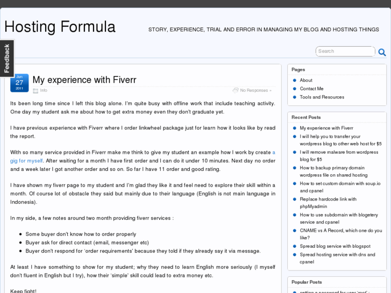The width and height of the screenshot is (391, 293).
Task: Open the No Responses comments link
Action: click(255, 90)
